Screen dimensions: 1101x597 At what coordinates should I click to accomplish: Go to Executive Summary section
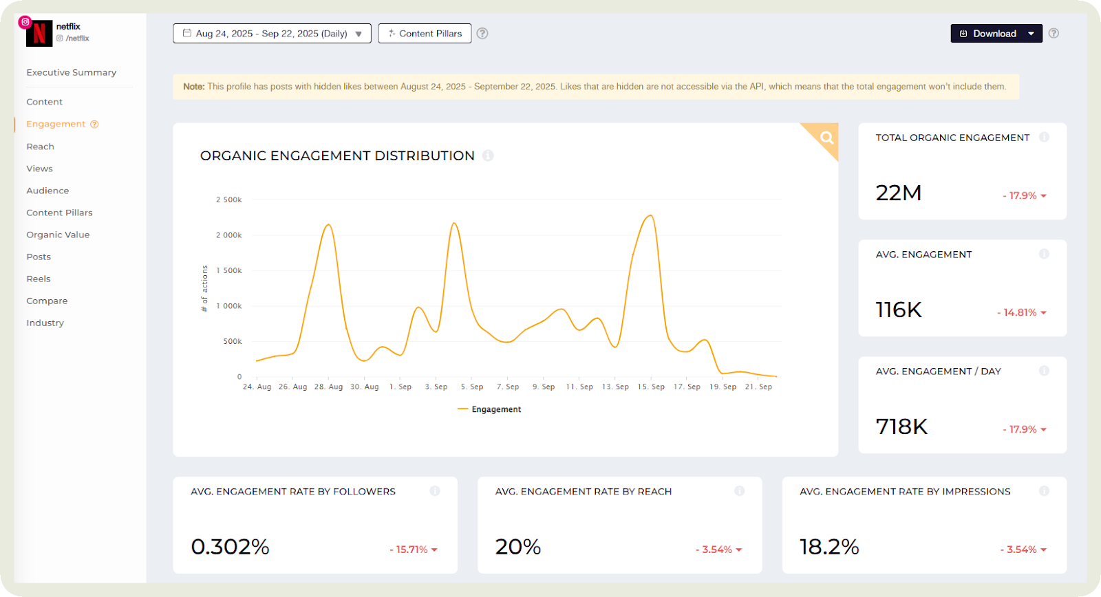coord(72,73)
